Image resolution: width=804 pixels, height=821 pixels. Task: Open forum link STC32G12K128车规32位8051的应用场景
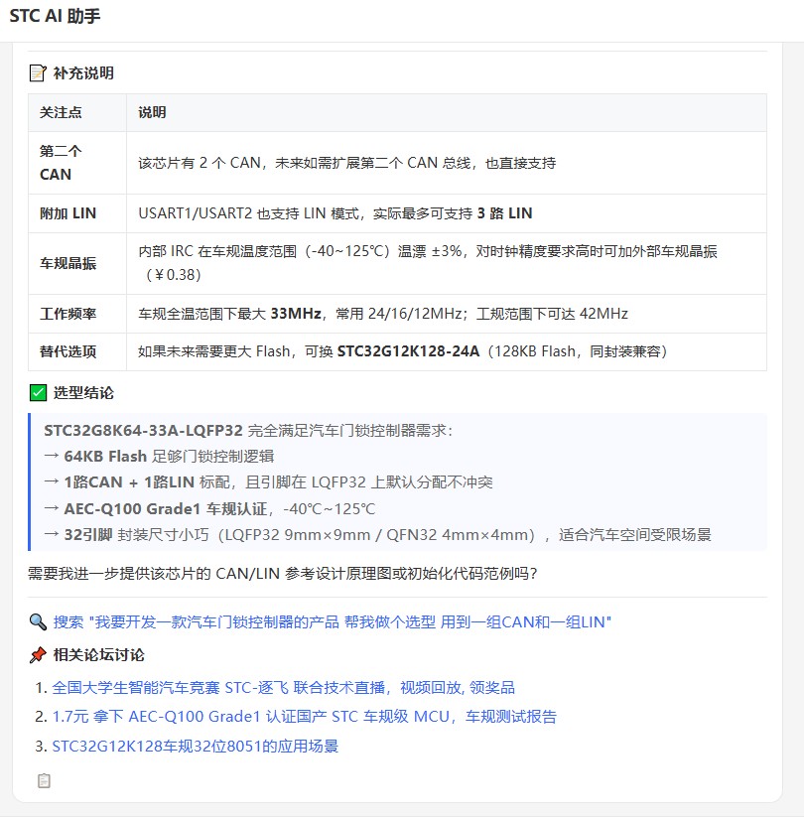click(196, 747)
